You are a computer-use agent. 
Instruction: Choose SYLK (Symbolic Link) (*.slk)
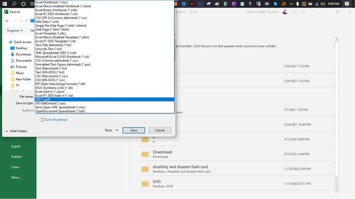pos(104,87)
